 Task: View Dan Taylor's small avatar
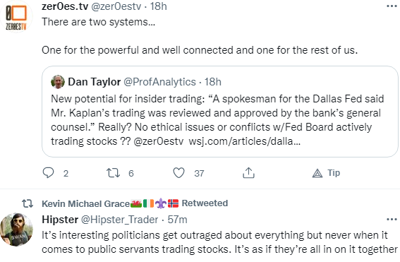click(x=58, y=82)
